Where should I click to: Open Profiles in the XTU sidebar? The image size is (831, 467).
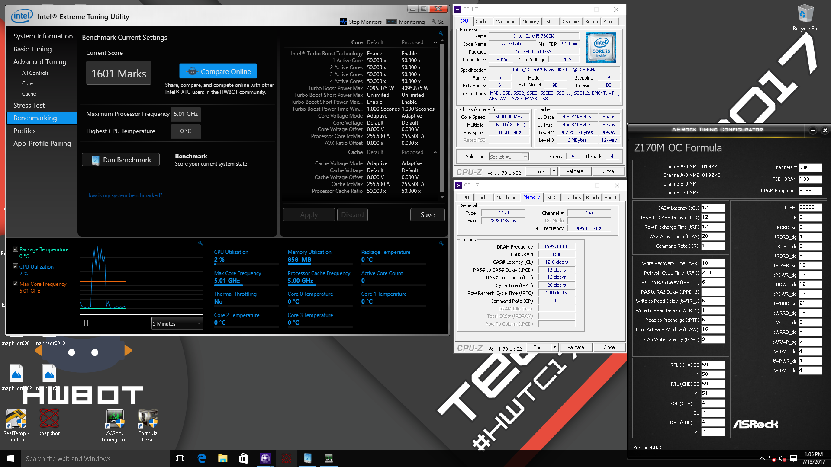coord(25,131)
